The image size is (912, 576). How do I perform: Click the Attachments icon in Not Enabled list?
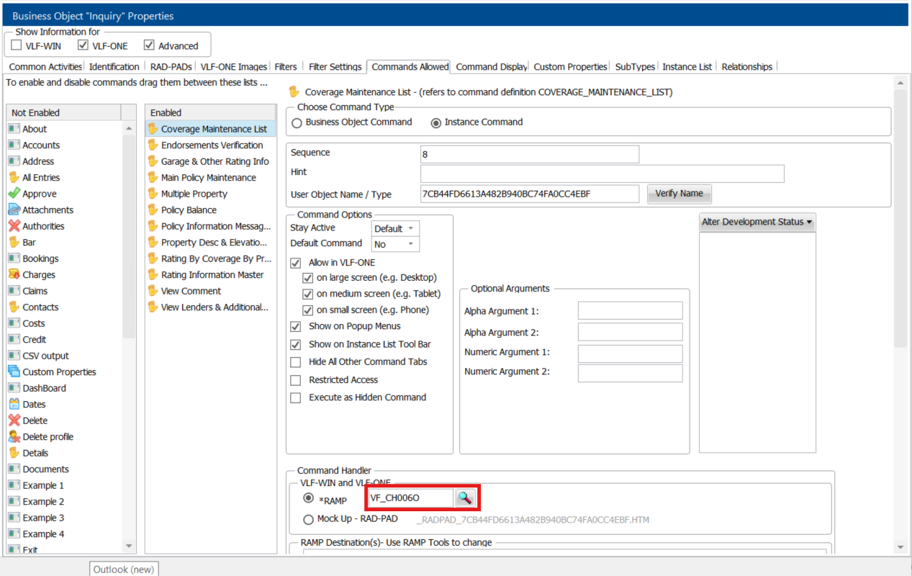[x=14, y=210]
